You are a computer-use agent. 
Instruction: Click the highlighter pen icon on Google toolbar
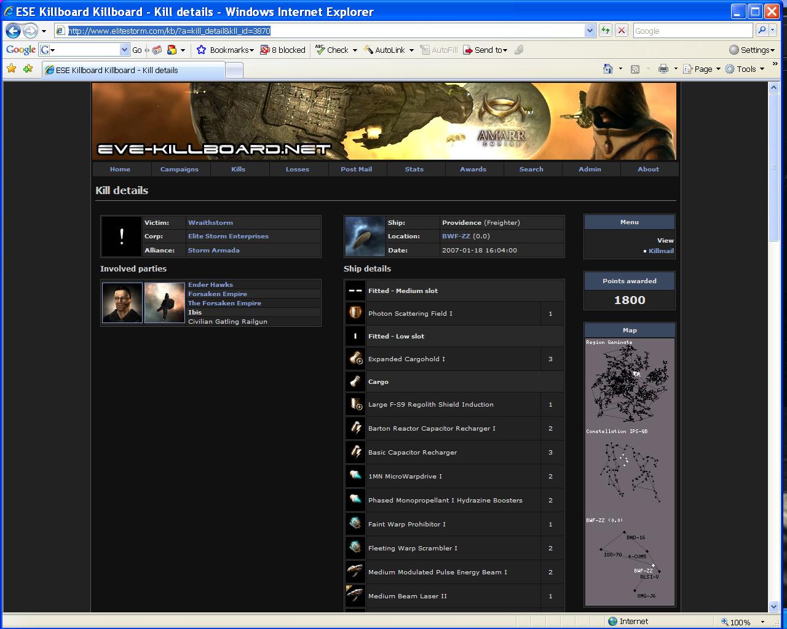coord(519,50)
